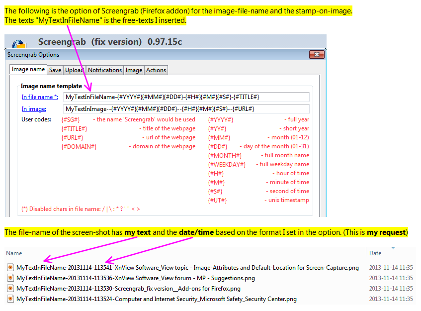
Task: Click the date of the 113541 file row
Action: pyautogui.click(x=391, y=268)
